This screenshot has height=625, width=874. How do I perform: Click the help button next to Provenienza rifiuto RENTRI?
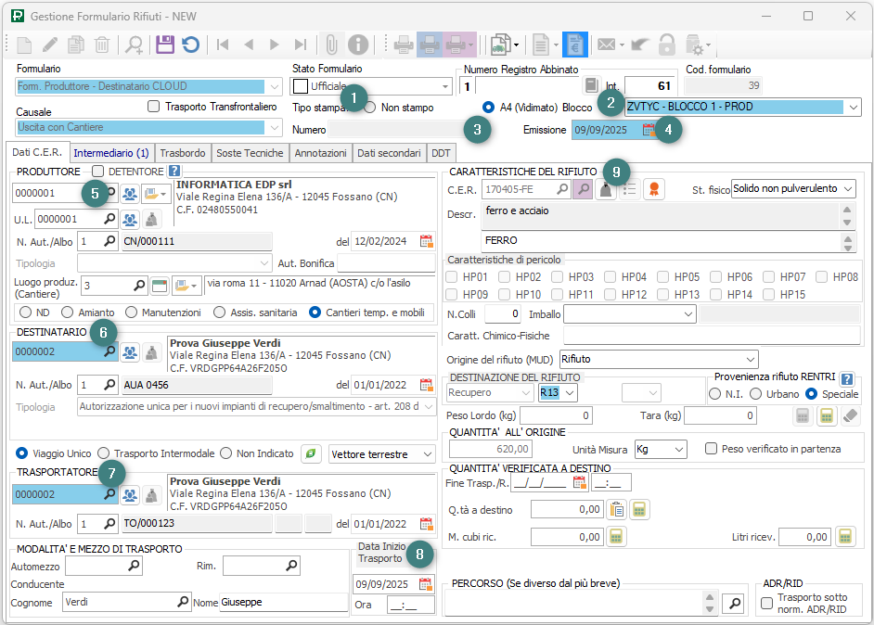tap(845, 378)
